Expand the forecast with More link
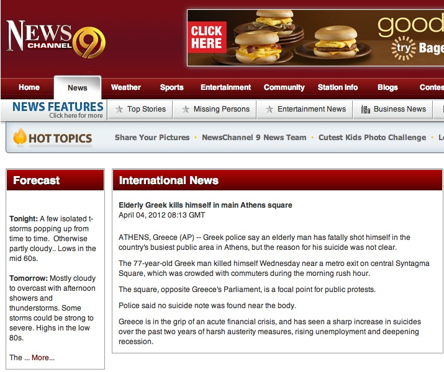Image resolution: width=444 pixels, height=372 pixels. click(x=43, y=358)
